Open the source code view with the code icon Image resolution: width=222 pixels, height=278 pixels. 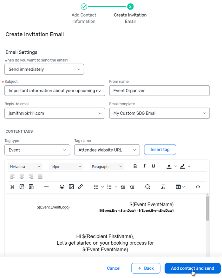(x=198, y=187)
